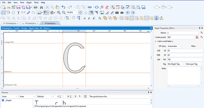Open the Tools menu
Image resolution: width=204 pixels, height=108 pixels.
coord(36,2)
